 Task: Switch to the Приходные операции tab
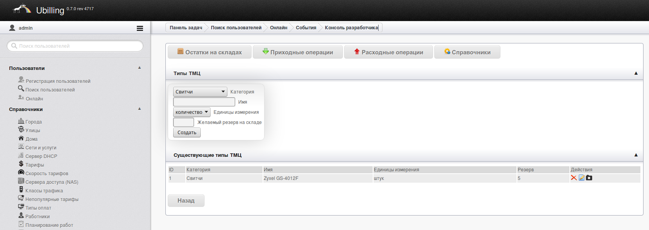[x=298, y=52]
